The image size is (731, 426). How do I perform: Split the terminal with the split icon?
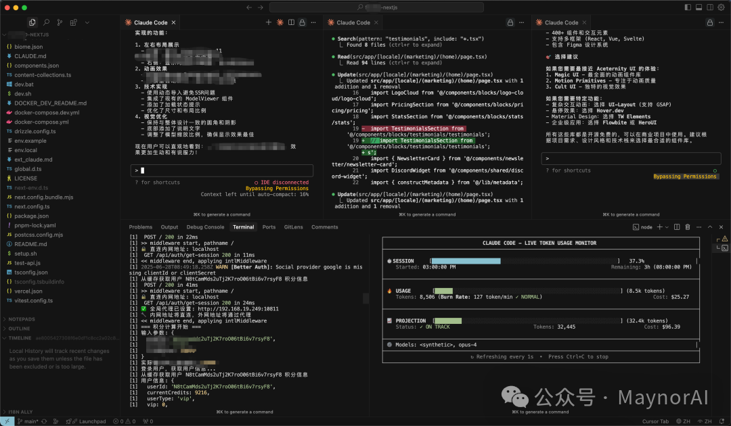pos(677,226)
